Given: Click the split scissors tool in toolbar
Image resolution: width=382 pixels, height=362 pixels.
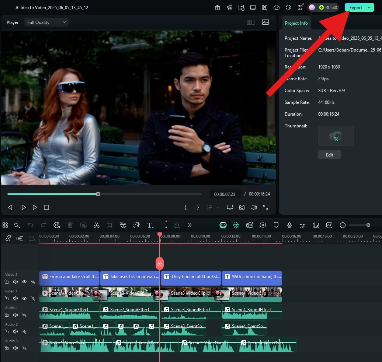Looking at the screenshot, I should click(97, 225).
